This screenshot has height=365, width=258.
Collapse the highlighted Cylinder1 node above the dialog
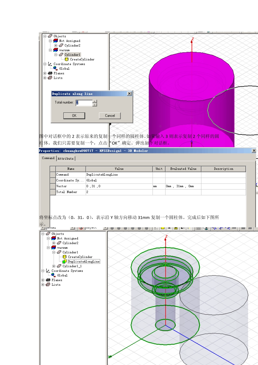pyautogui.click(x=56, y=55)
